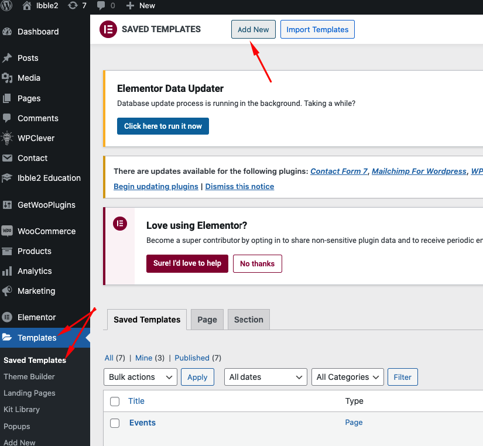Click the updates refresh icon showing 7
Screen dimensions: 483x446
pos(73,5)
